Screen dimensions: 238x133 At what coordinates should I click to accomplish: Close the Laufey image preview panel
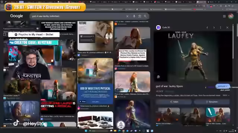point(227,28)
